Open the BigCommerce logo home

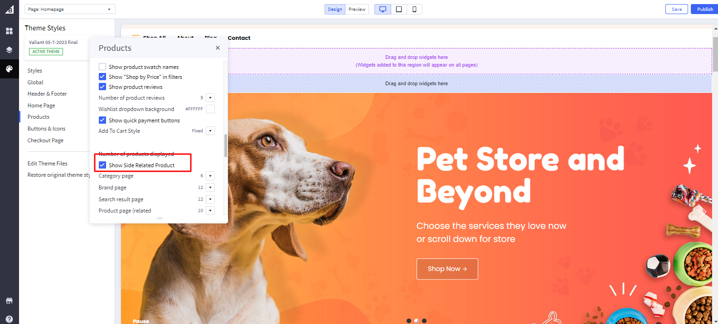coord(9,9)
